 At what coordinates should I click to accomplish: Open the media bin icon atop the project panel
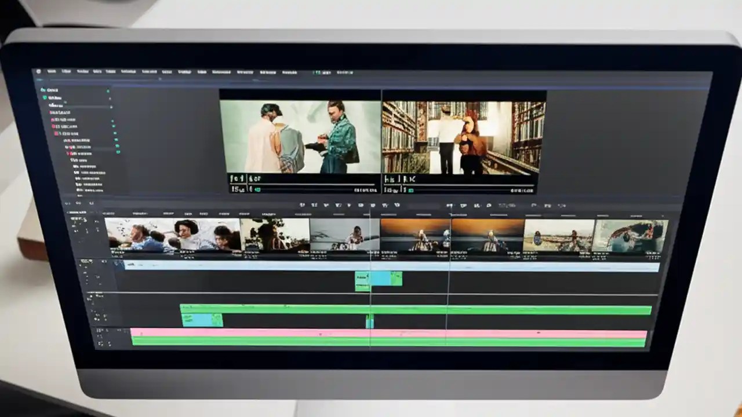43,90
